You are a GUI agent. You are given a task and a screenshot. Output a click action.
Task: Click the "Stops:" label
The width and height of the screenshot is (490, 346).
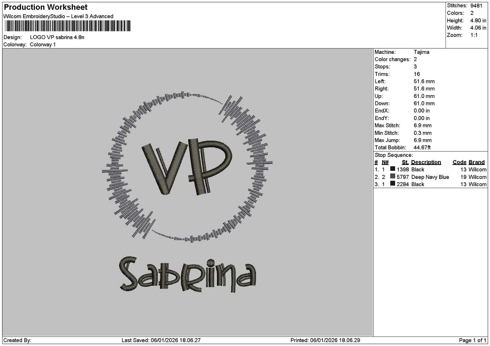click(382, 67)
